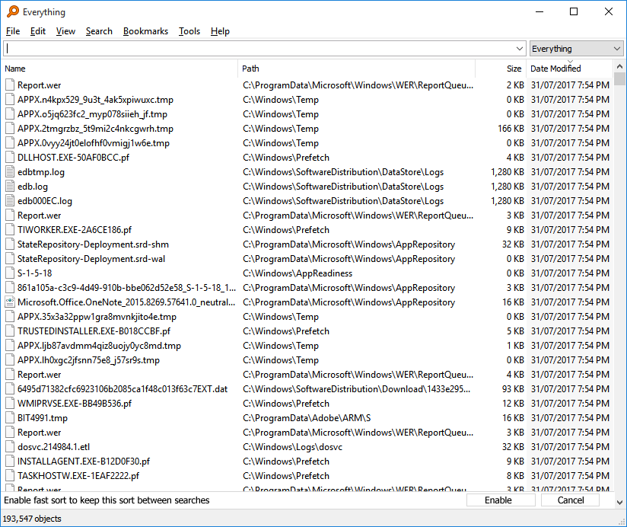Open the Bookmarks menu
This screenshot has height=527, width=627.
click(x=145, y=31)
